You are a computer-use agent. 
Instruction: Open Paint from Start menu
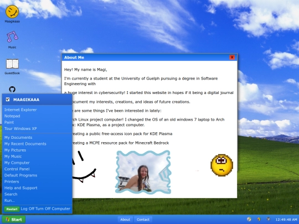click(x=9, y=122)
